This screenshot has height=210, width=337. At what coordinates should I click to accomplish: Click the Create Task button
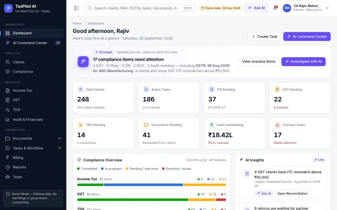264,36
